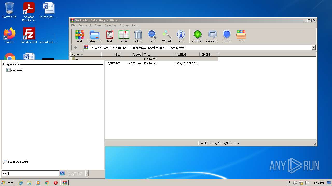Click the media player taskbar icon
This screenshot has width=332, height=186.
tap(38, 183)
